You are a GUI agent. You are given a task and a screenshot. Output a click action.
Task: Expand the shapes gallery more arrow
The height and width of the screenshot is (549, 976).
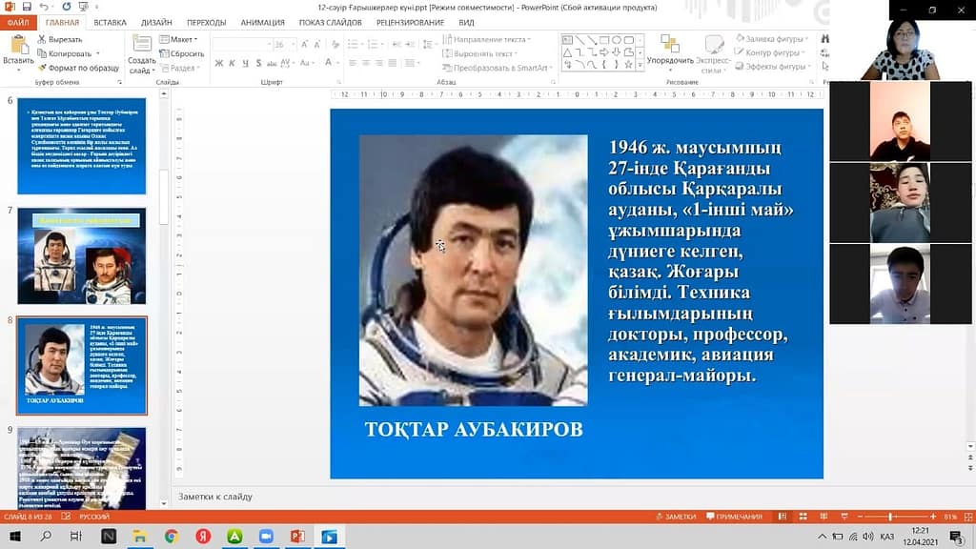[639, 66]
